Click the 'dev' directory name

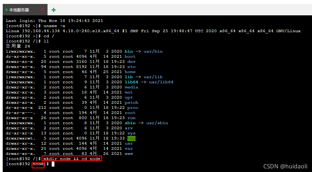[x=132, y=62]
